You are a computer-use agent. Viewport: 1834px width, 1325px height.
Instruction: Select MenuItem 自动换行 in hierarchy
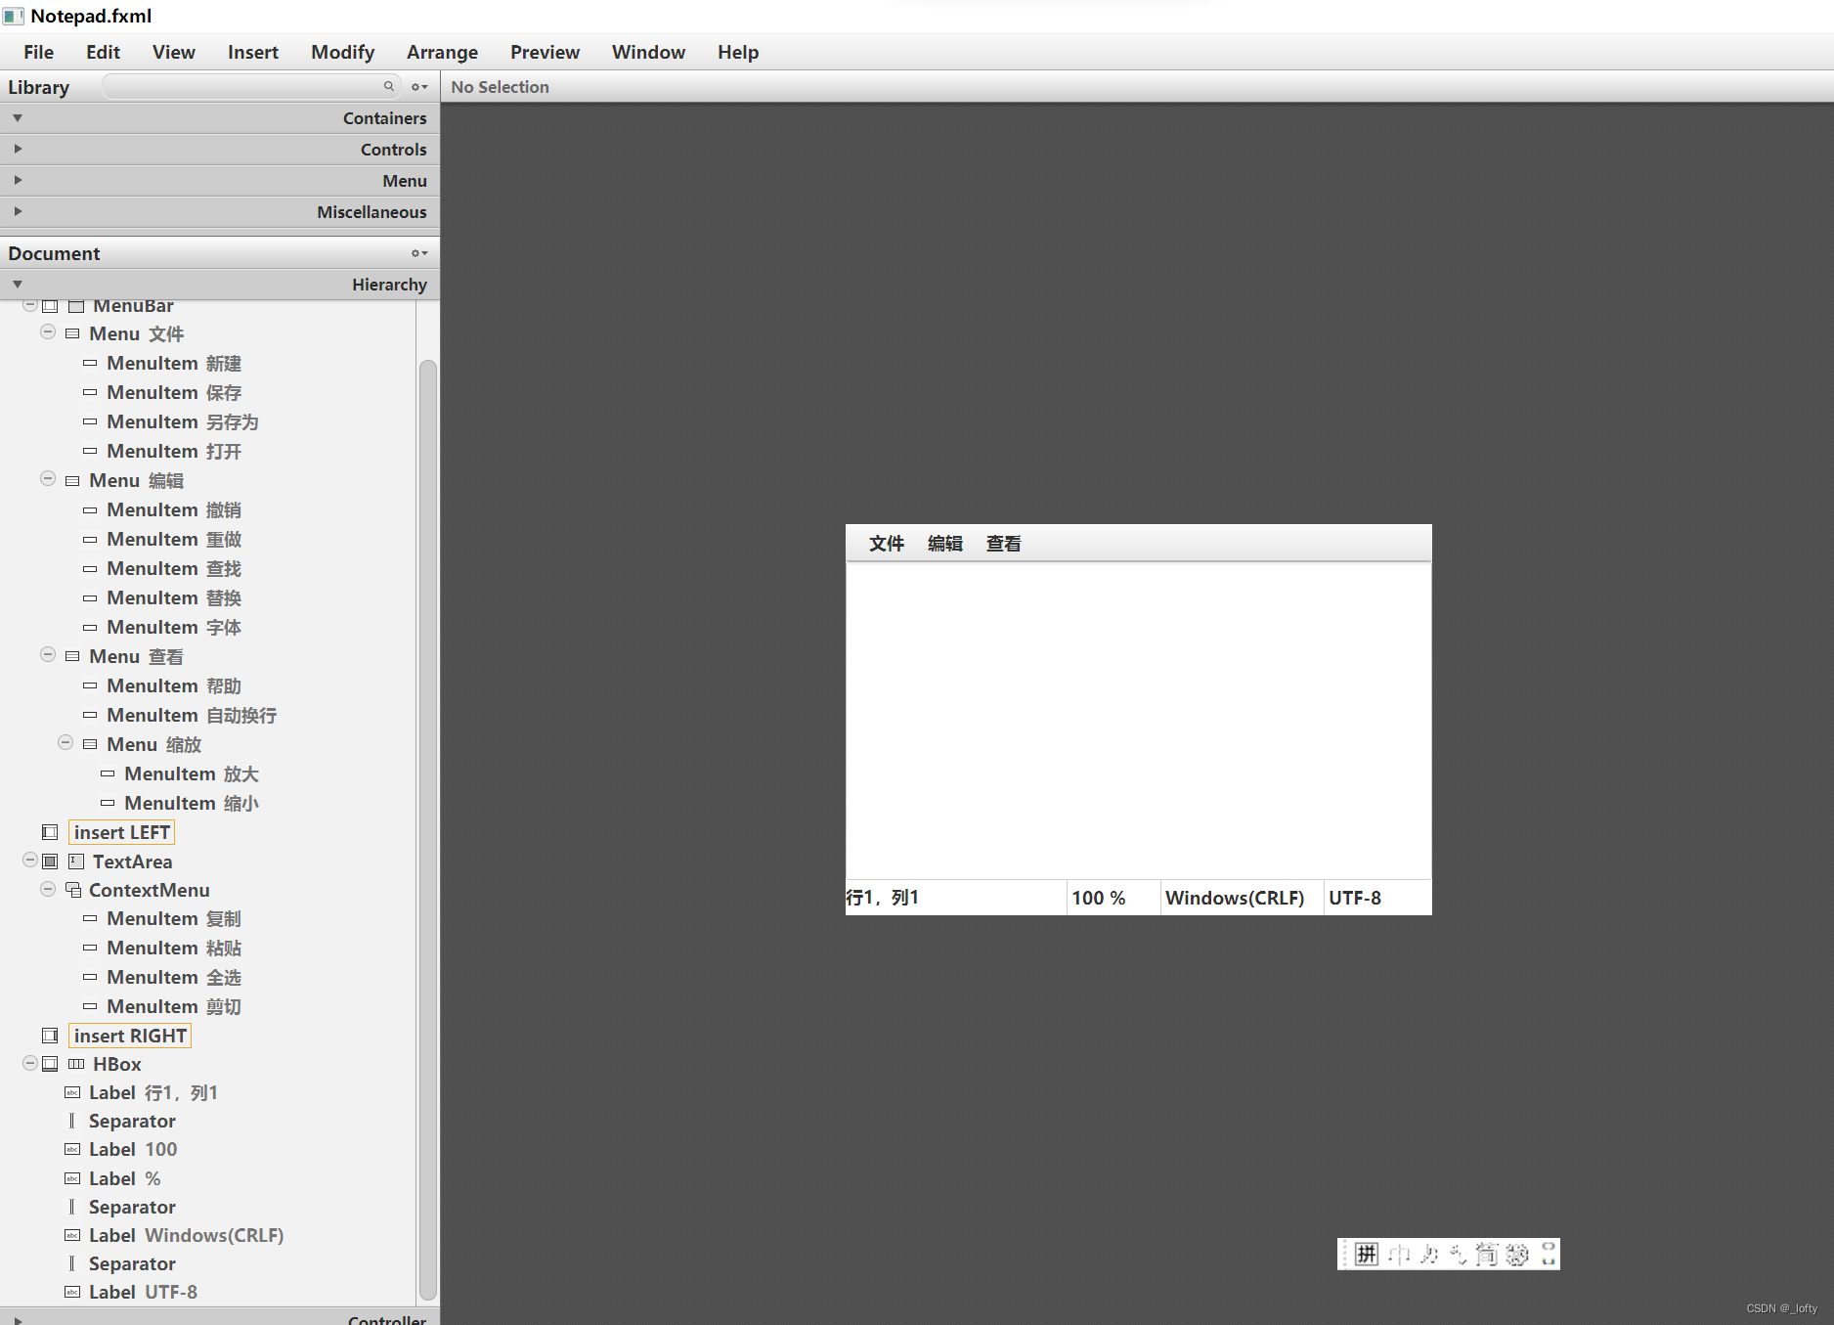[192, 715]
